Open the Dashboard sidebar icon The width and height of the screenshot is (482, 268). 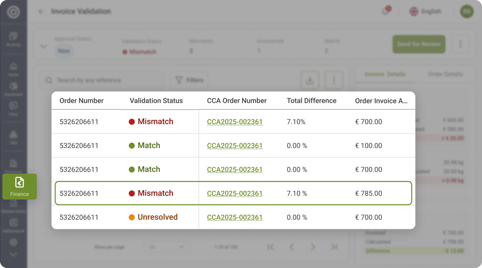13,89
